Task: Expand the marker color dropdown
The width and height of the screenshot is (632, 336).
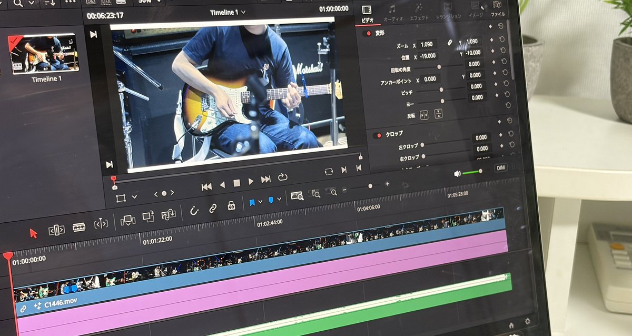Action: (x=279, y=199)
